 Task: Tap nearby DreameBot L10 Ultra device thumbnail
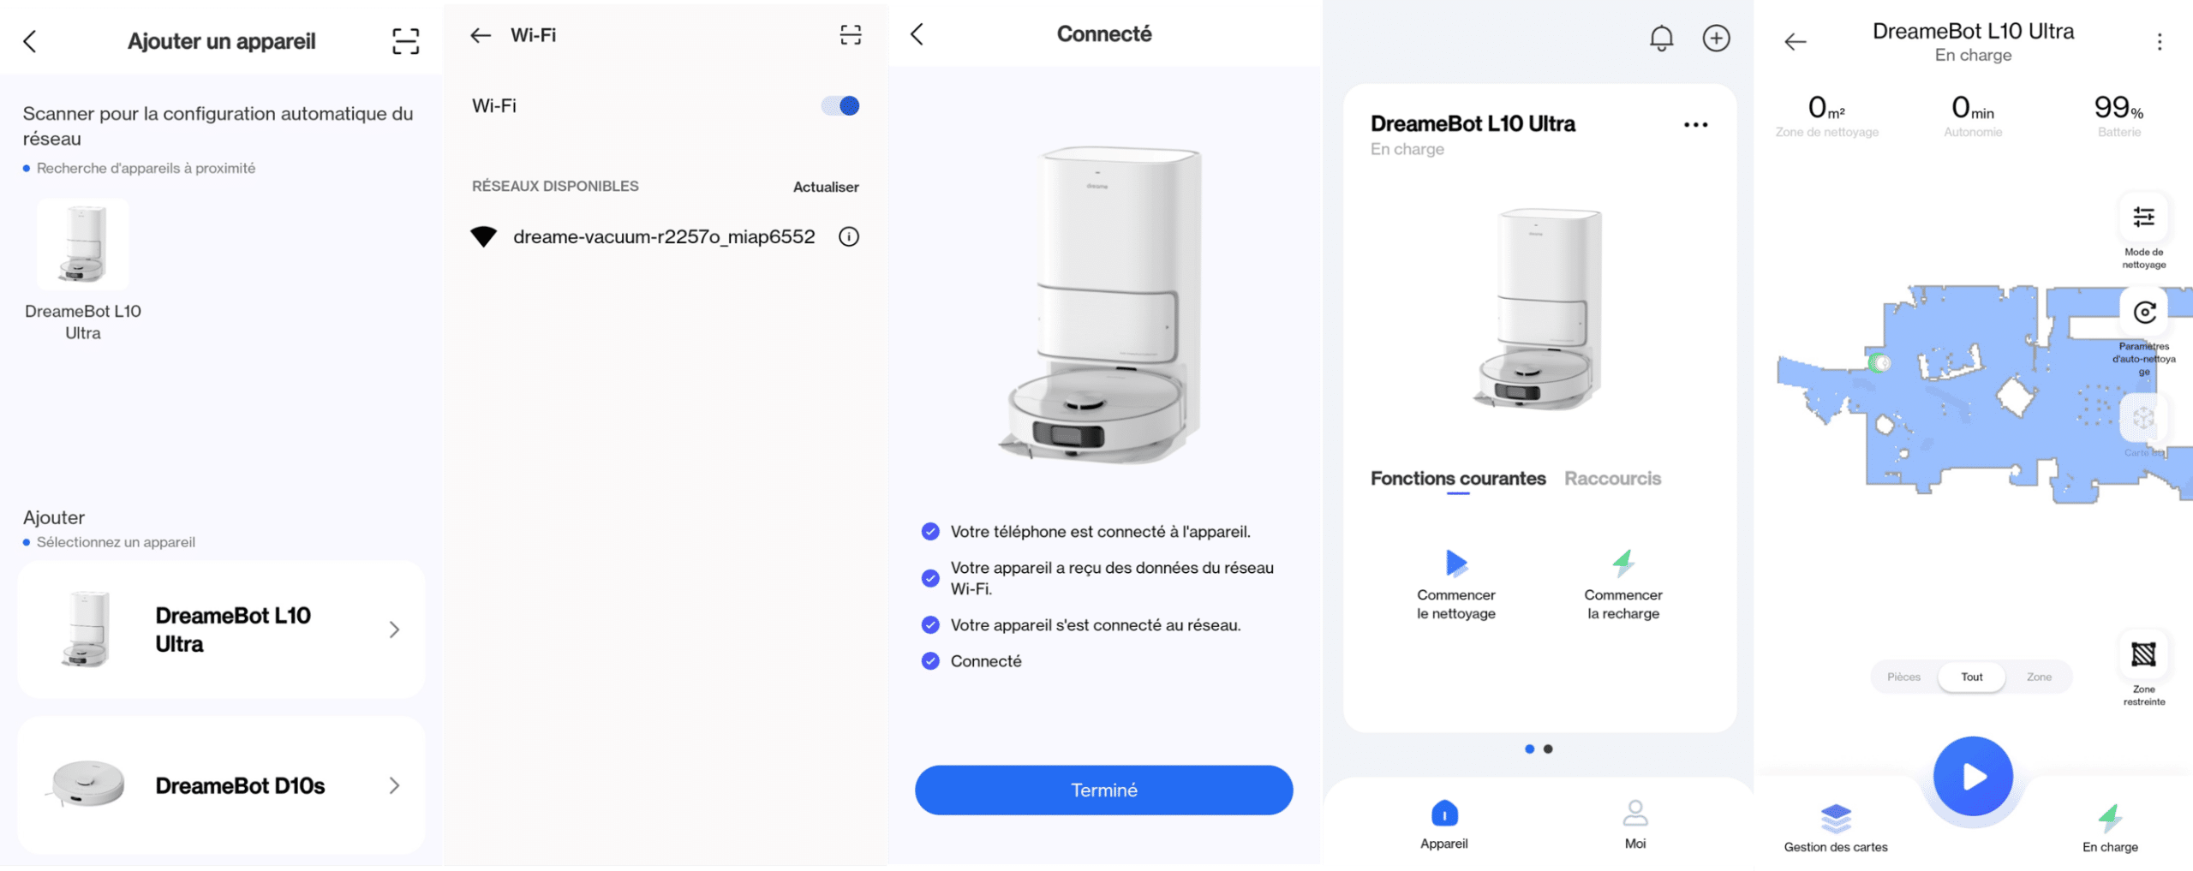83,244
